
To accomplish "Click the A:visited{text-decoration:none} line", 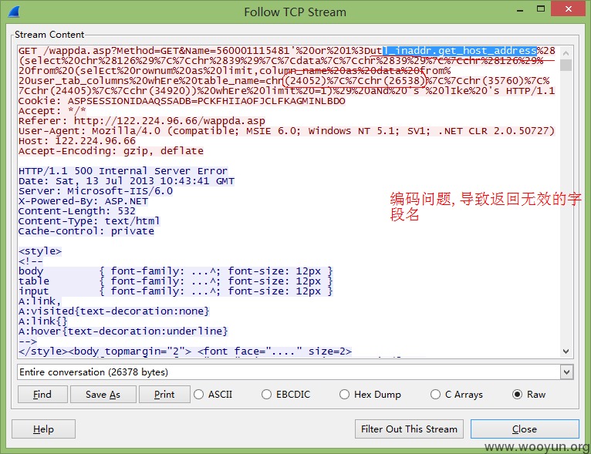I will (x=114, y=311).
